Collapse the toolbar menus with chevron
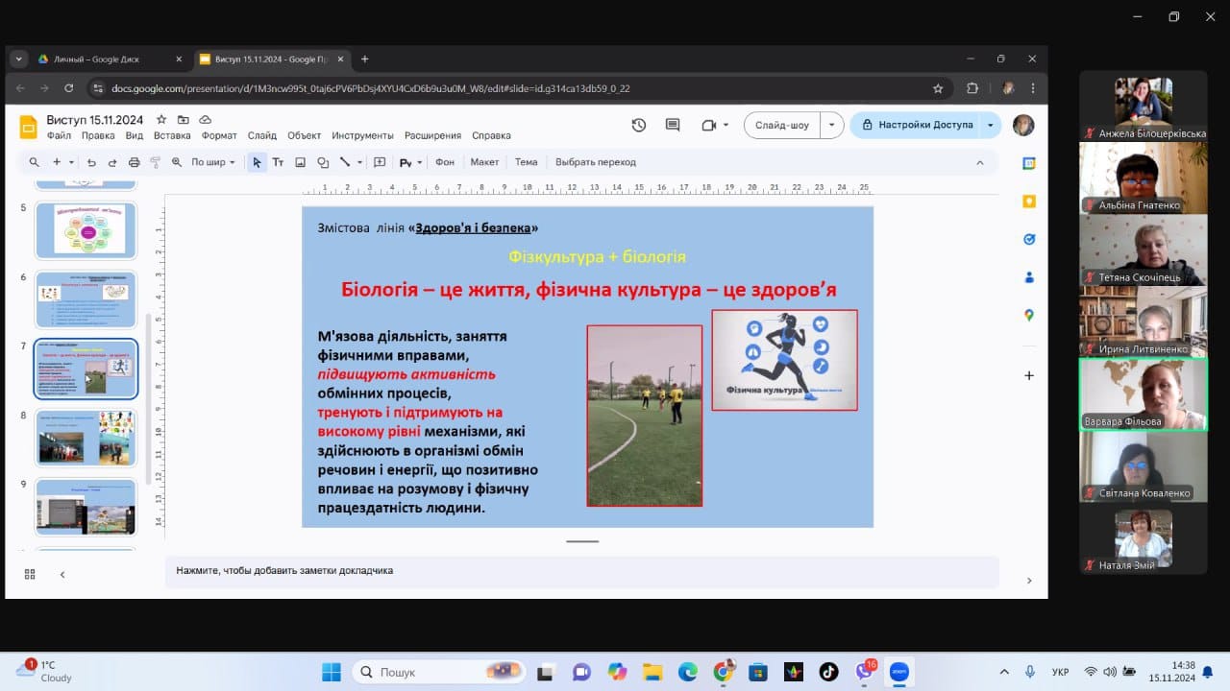 tap(980, 162)
